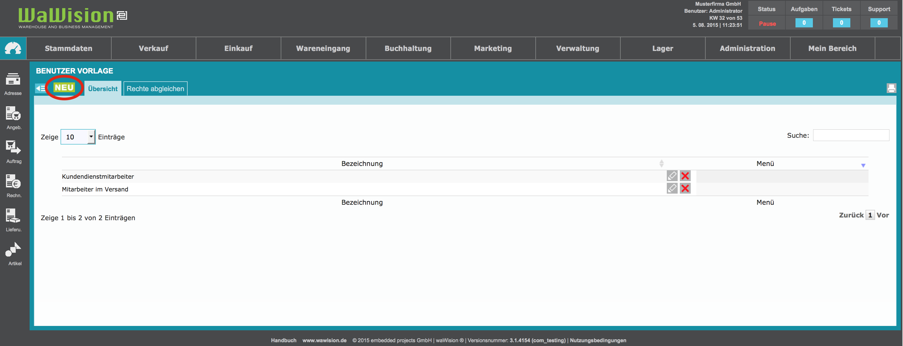Viewport: 903px width, 346px height.
Task: Open the dashboard speedometer icon
Action: pyautogui.click(x=13, y=48)
